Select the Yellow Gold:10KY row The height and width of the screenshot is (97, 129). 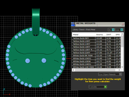(96, 41)
